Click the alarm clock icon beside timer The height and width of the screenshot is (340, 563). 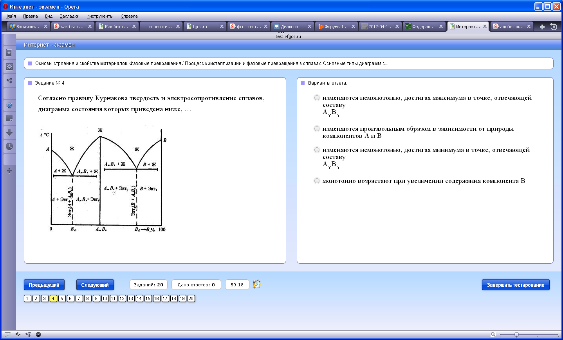[x=257, y=284]
